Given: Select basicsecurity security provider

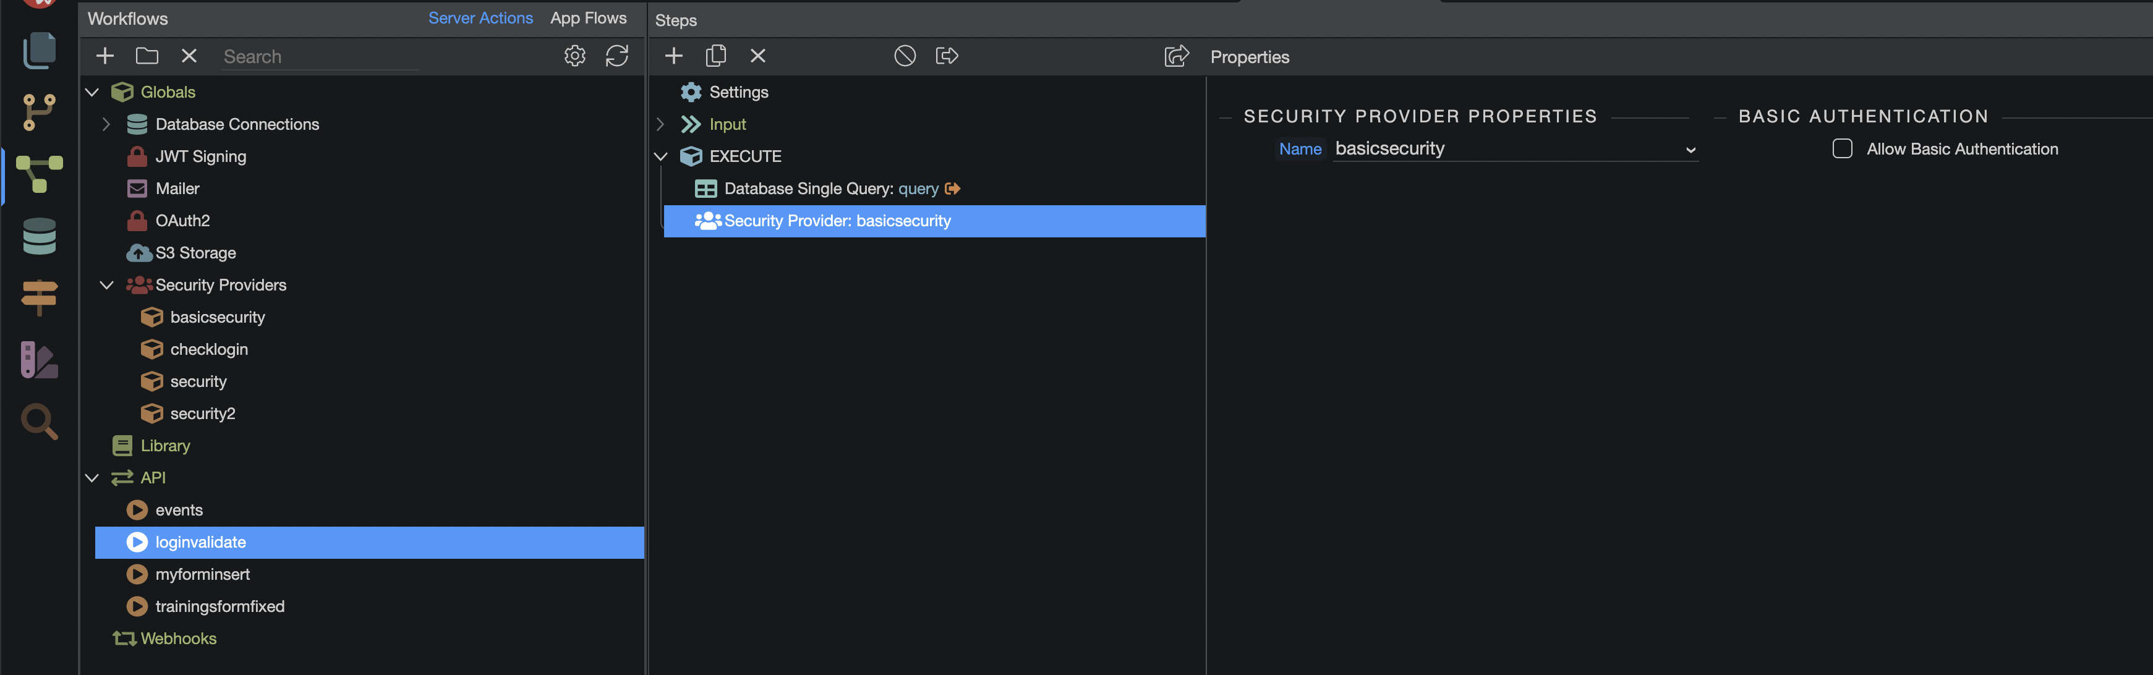Looking at the screenshot, I should 217,318.
